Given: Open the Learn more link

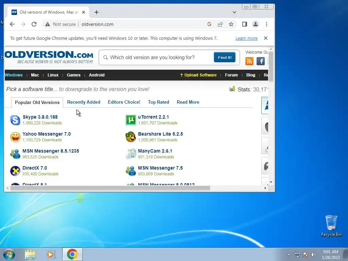Looking at the screenshot, I should pyautogui.click(x=246, y=38).
